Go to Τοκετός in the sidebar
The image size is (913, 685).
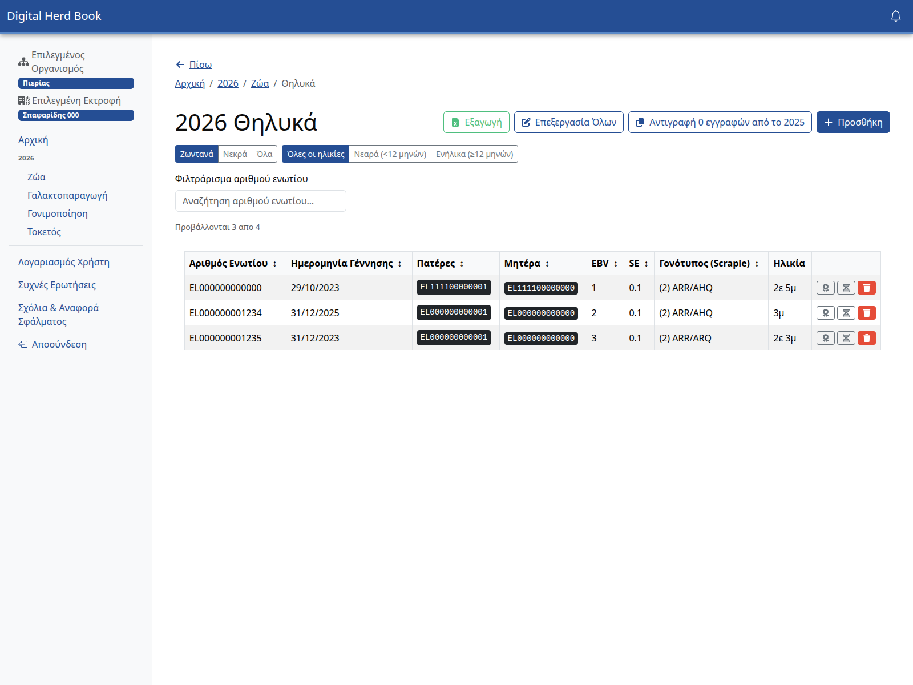coord(44,232)
